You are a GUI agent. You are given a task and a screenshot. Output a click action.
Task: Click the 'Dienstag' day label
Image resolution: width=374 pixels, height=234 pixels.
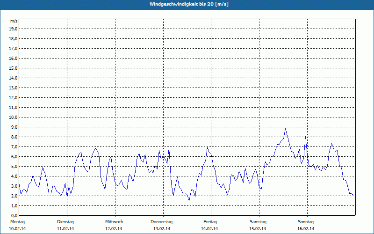point(65,222)
